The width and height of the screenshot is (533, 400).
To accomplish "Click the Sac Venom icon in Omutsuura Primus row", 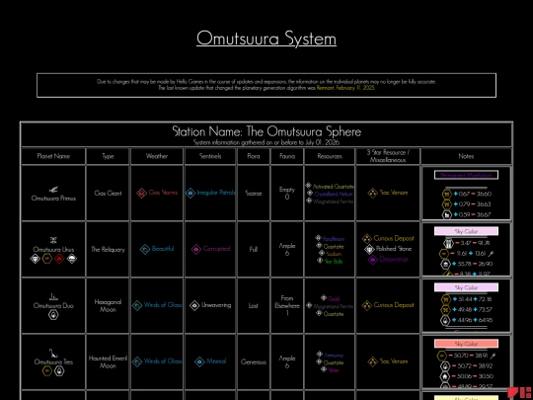I will 372,193.
